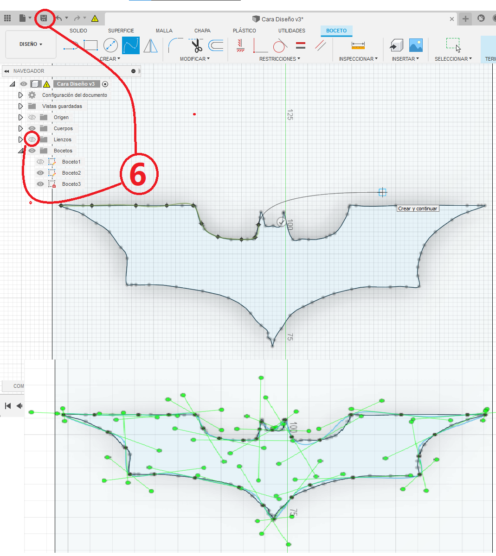Switch to the CHAPA tab

(202, 31)
